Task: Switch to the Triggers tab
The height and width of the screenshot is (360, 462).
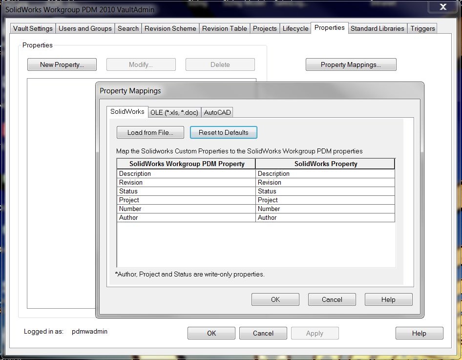Action: click(x=422, y=29)
